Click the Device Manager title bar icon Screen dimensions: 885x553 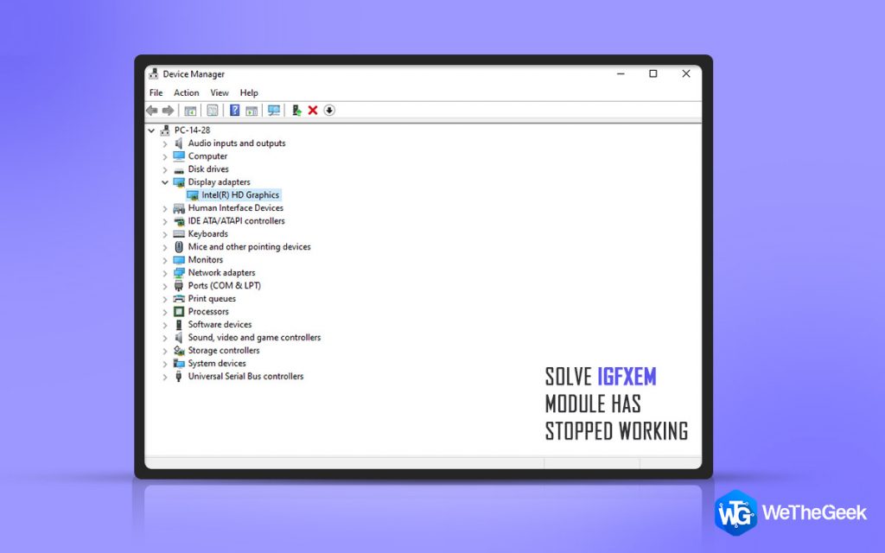tap(154, 74)
